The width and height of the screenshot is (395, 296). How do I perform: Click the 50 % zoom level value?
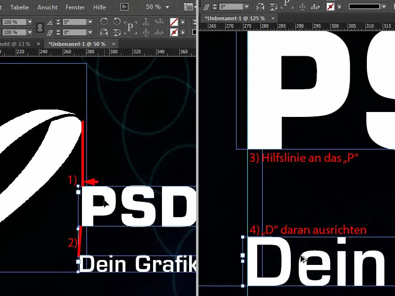[x=154, y=7]
